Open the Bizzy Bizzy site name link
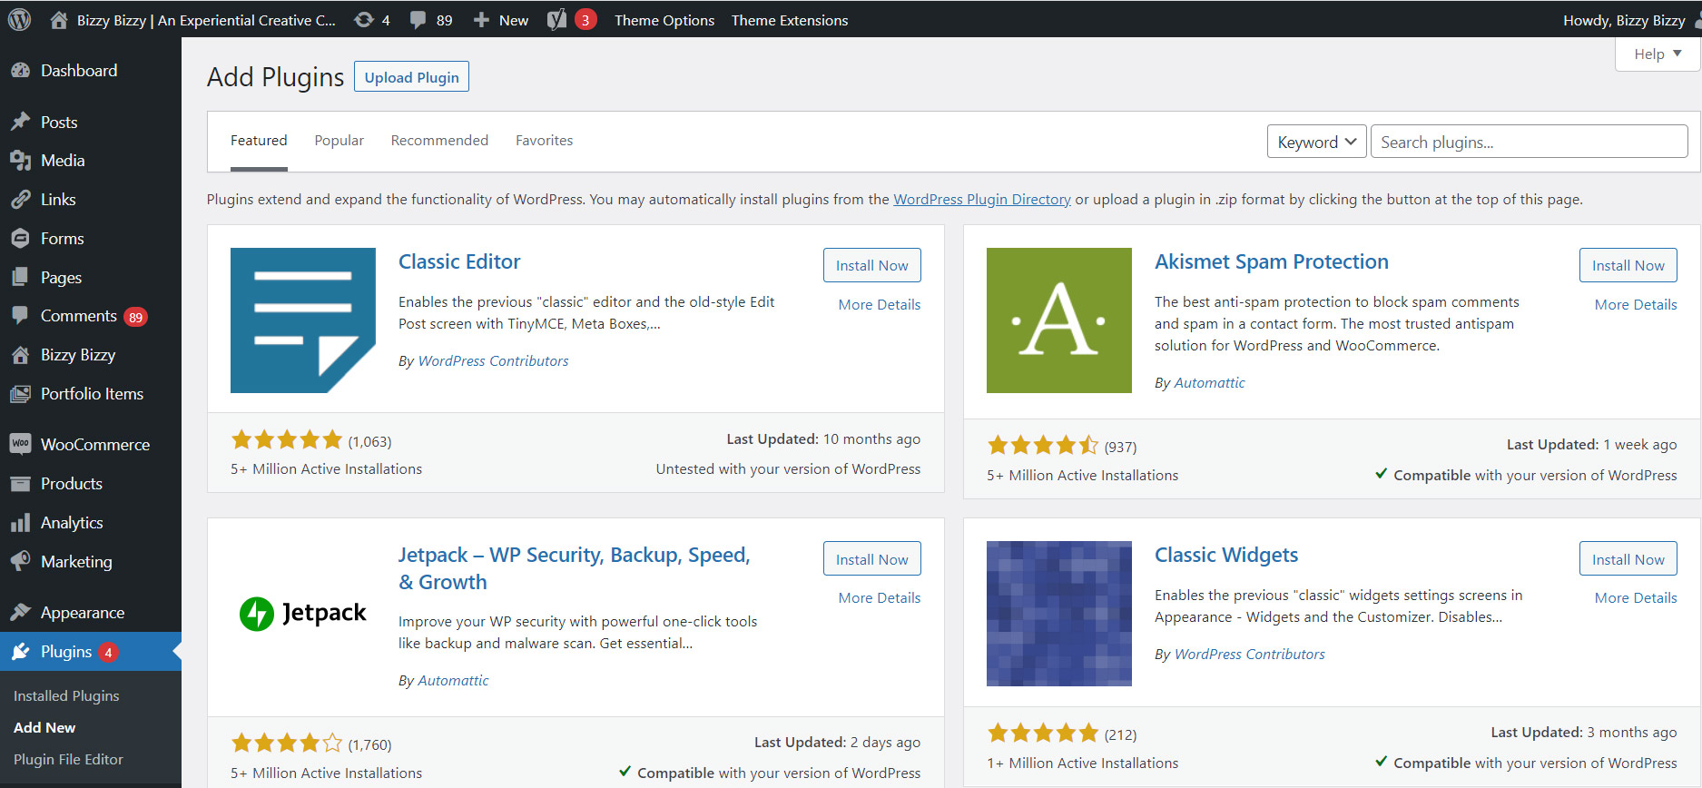Image resolution: width=1702 pixels, height=788 pixels. pyautogui.click(x=206, y=20)
